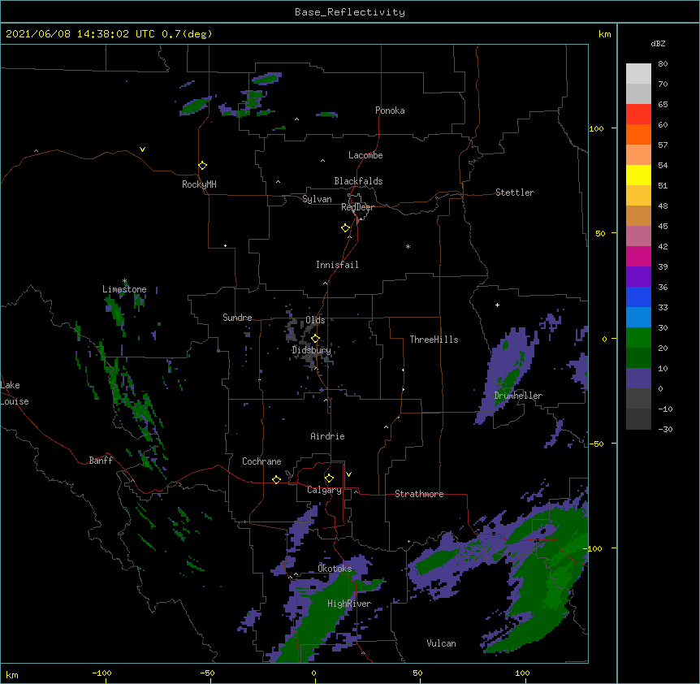Click the RedDeer city label

pos(357,207)
